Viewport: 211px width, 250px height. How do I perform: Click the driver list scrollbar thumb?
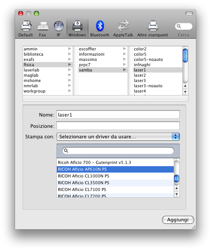pyautogui.click(x=176, y=179)
